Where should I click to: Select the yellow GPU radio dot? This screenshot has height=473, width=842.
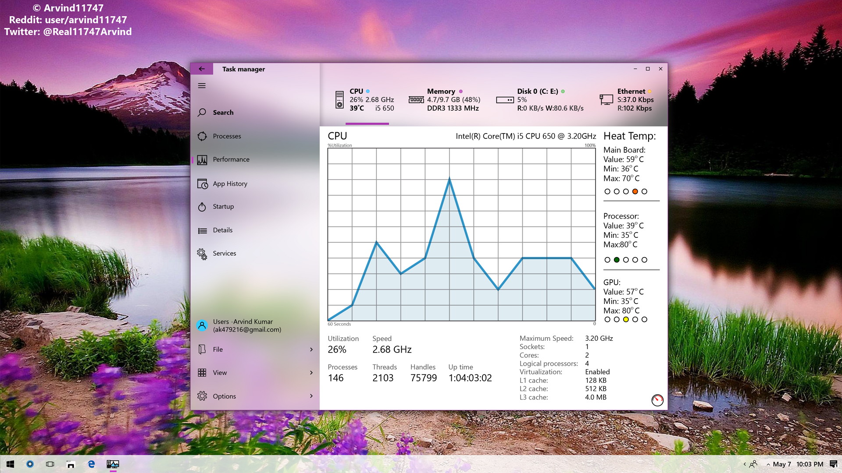626,320
